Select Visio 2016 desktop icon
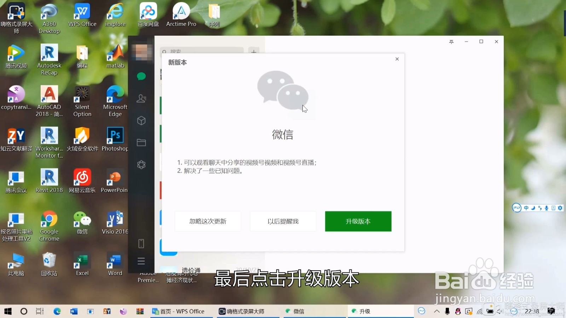This screenshot has width=566, height=318. (x=115, y=223)
